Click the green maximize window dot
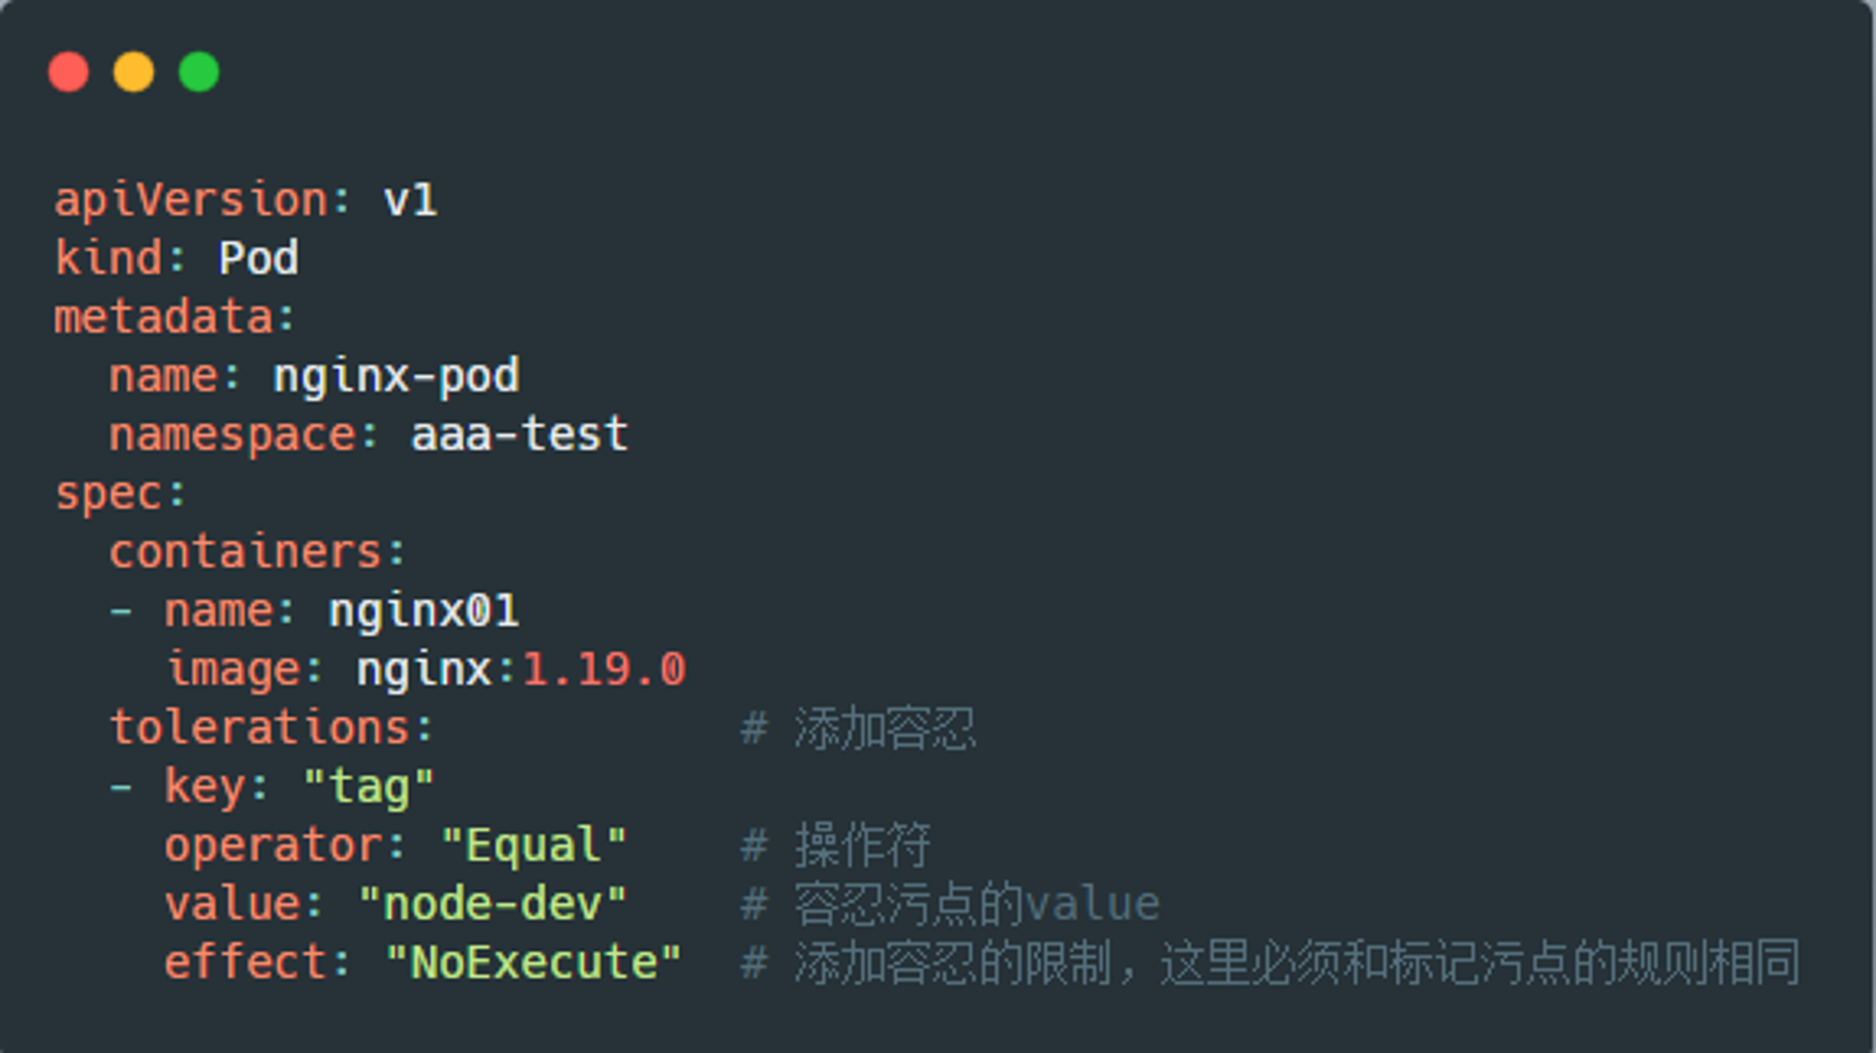Viewport: 1876px width, 1053px height. 199,72
